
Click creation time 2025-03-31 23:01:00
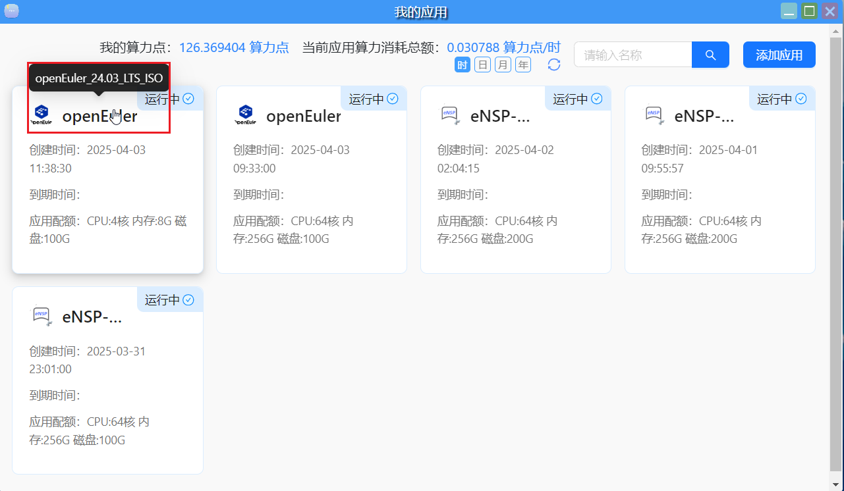point(88,360)
